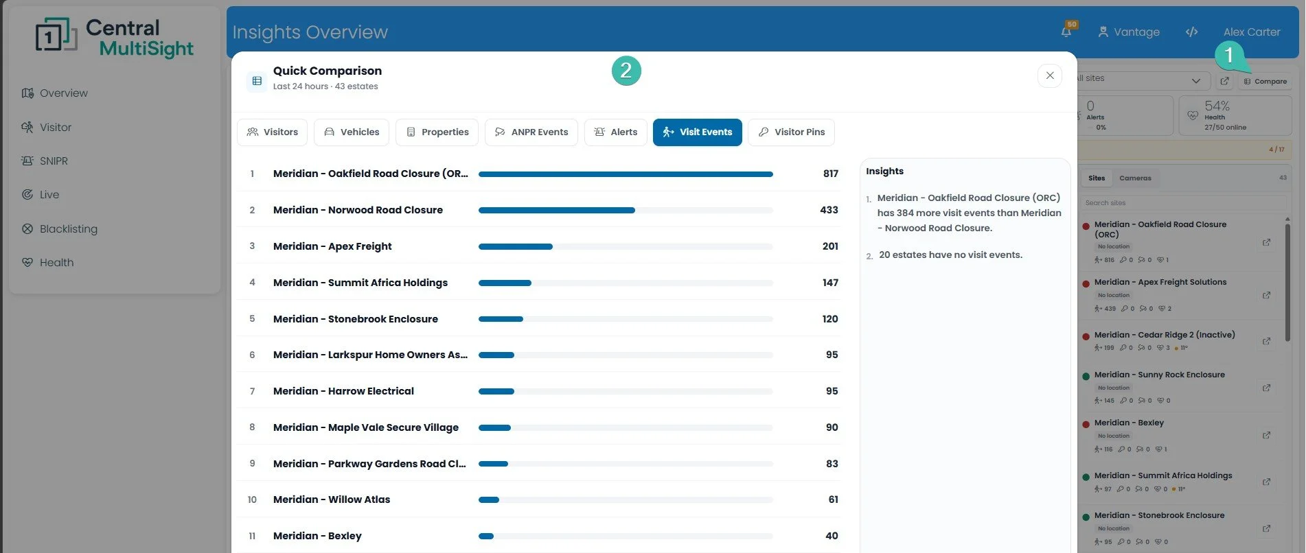Select the ANPR Events tab

tap(531, 132)
